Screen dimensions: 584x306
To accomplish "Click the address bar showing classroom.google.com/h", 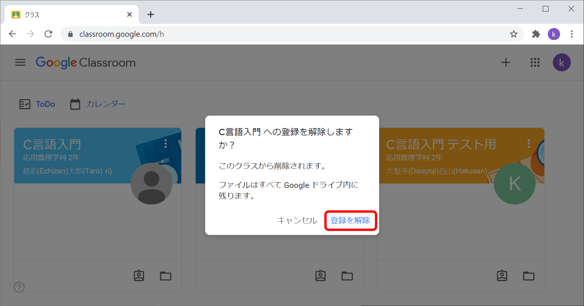I will coord(292,34).
